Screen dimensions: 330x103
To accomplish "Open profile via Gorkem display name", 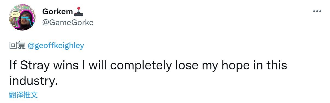I will (58, 12).
